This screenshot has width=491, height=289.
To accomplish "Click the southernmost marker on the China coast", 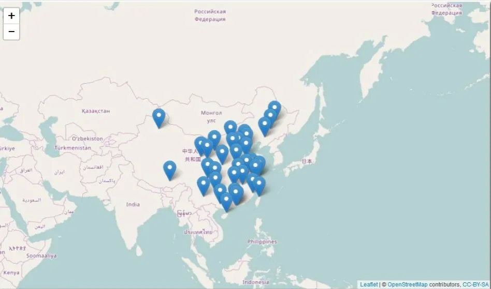I will [x=226, y=202].
